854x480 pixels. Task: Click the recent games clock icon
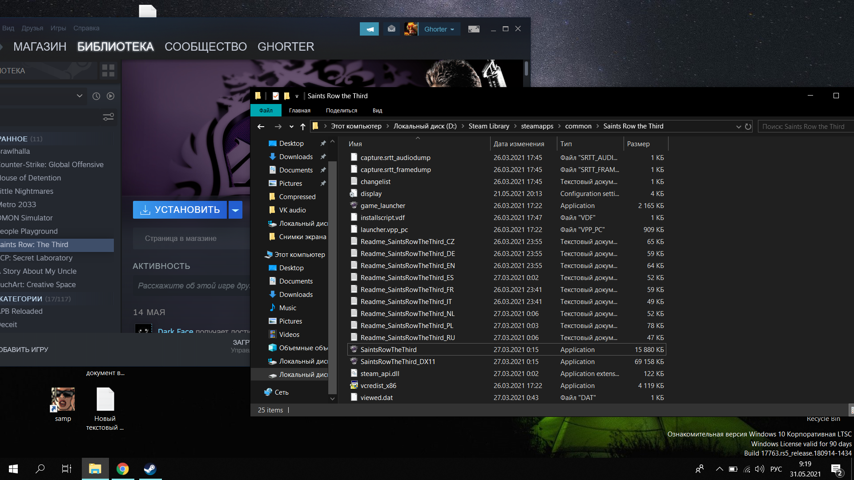click(x=96, y=96)
